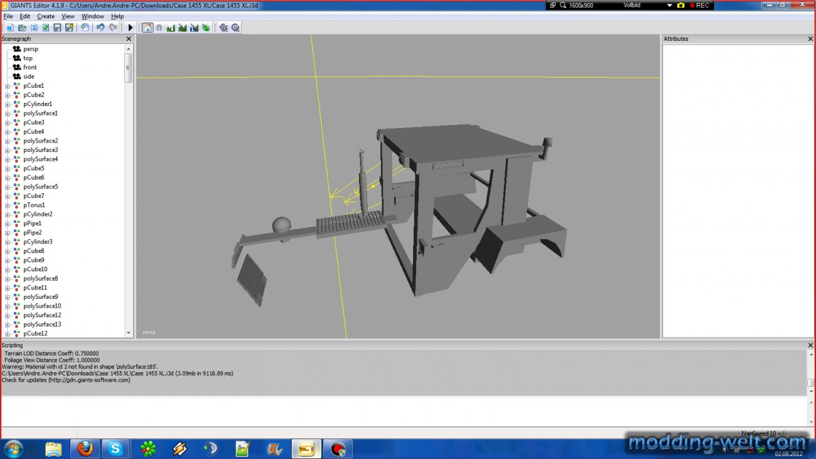Select the top camera in Scenegraph
Viewport: 816px width, 459px height.
point(28,58)
